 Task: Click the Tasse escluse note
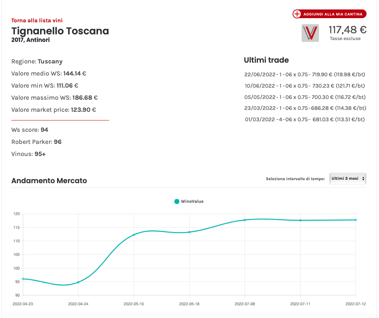[345, 39]
